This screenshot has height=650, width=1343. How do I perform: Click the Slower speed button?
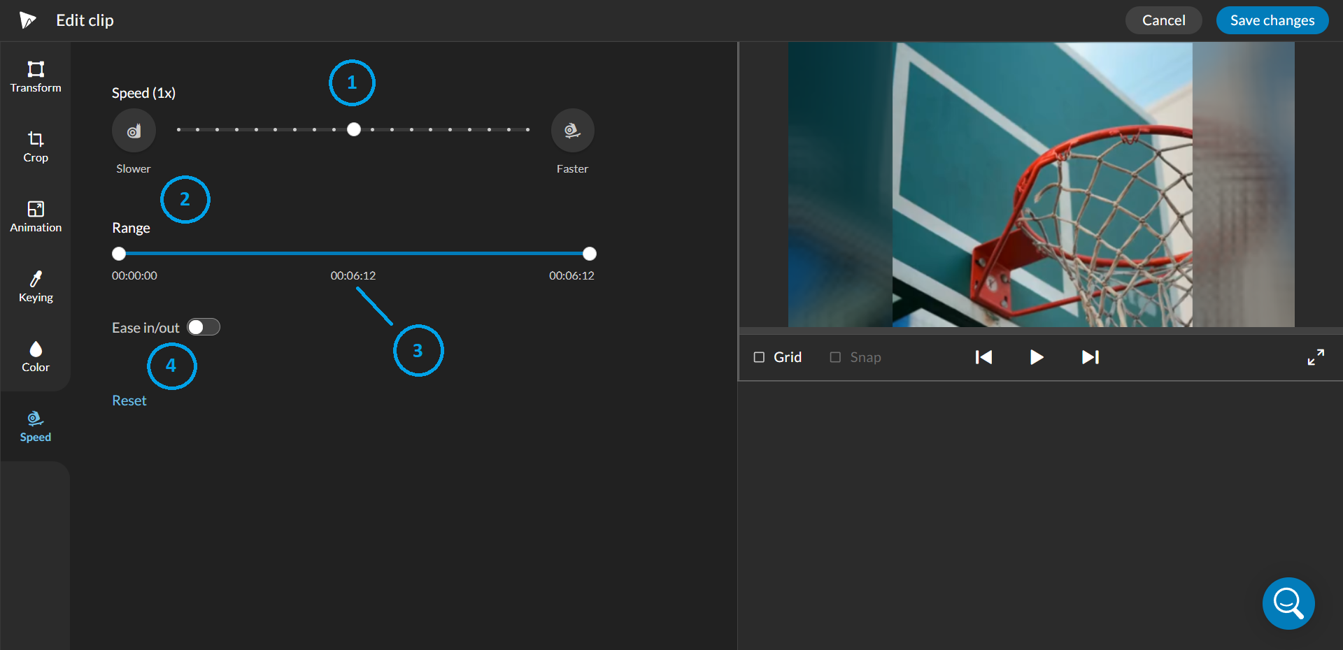pyautogui.click(x=134, y=131)
